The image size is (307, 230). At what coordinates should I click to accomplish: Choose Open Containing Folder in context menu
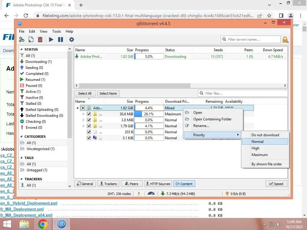tap(213, 119)
